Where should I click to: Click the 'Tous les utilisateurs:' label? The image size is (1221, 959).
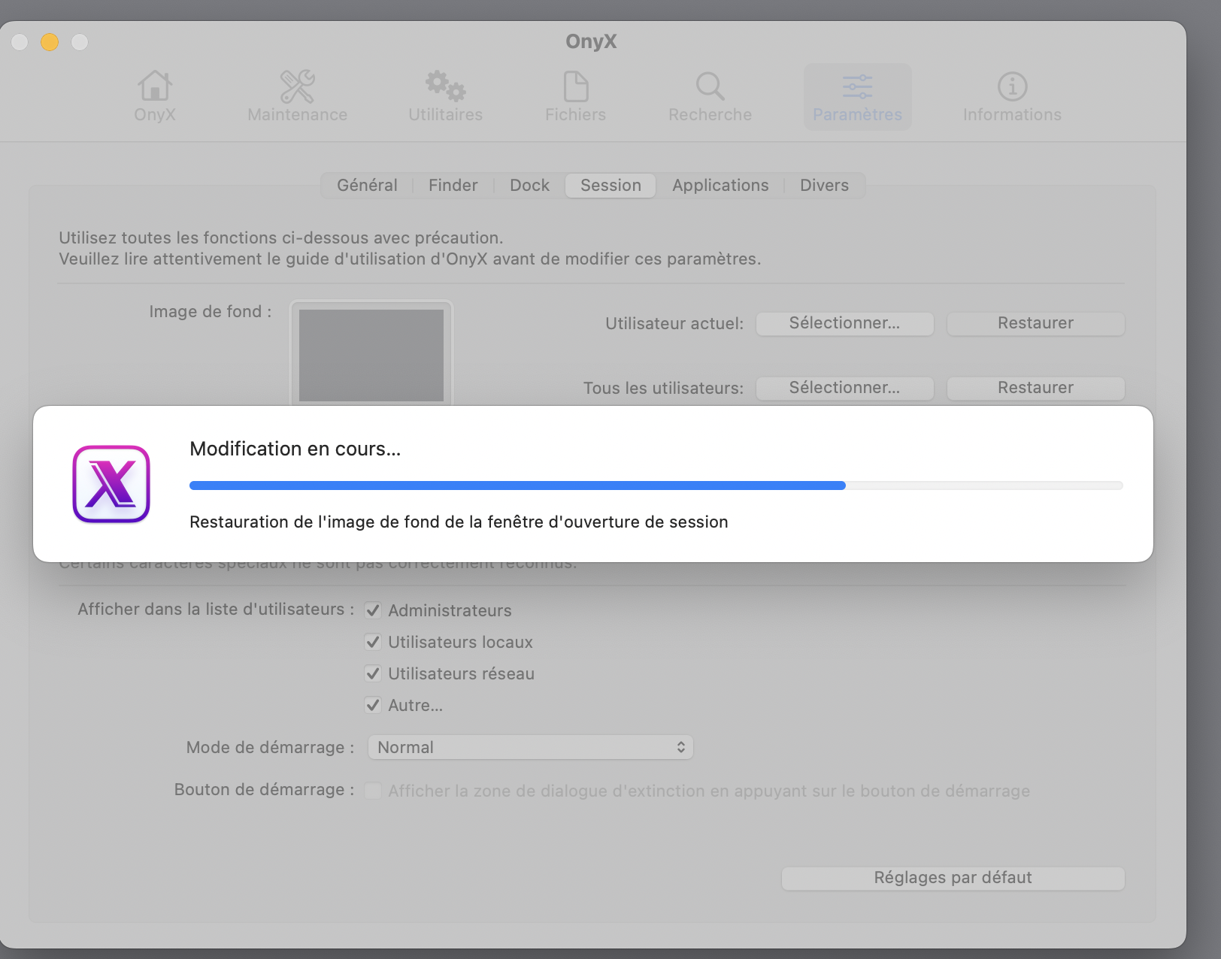pyautogui.click(x=664, y=388)
